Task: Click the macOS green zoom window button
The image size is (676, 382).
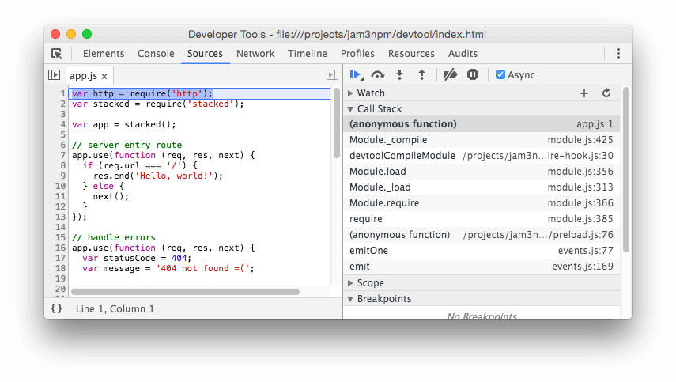Action: point(87,34)
